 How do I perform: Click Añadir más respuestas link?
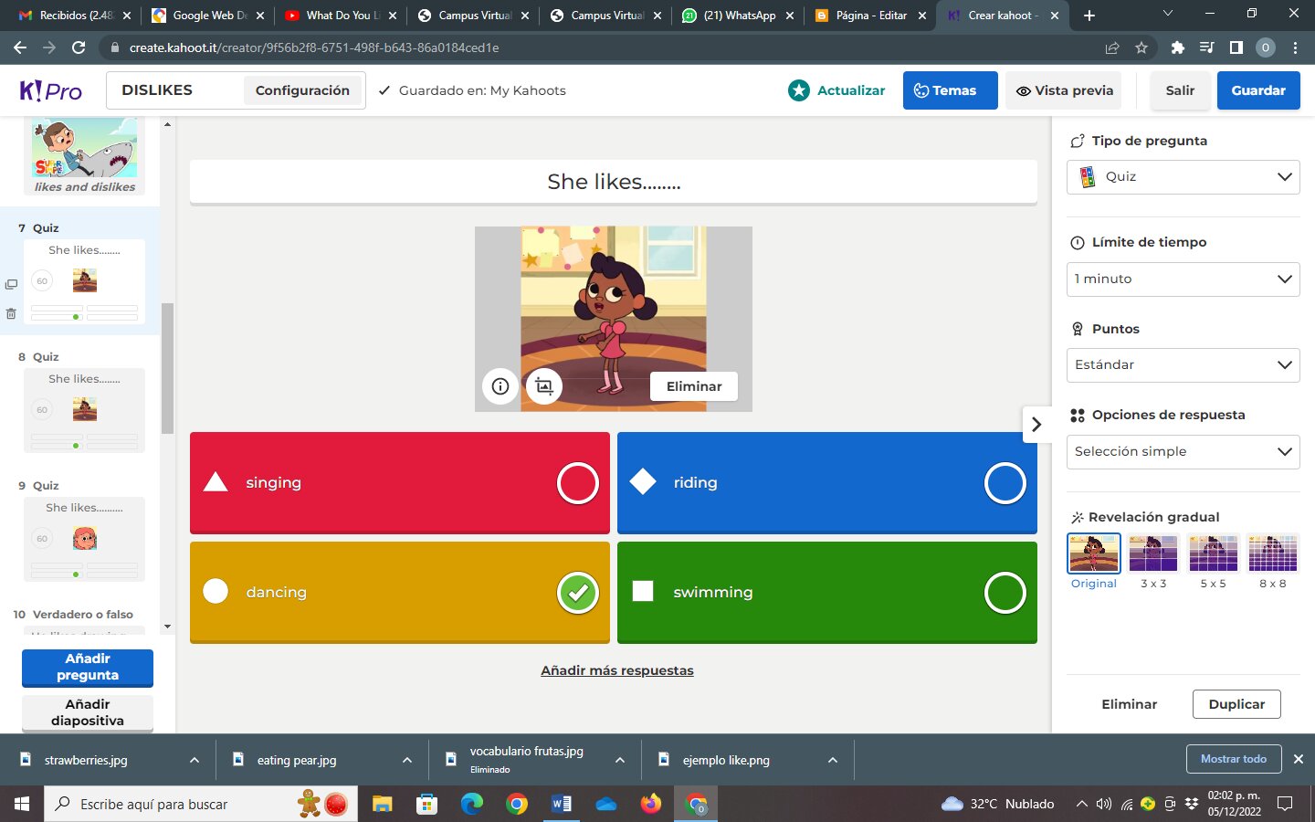(x=617, y=670)
